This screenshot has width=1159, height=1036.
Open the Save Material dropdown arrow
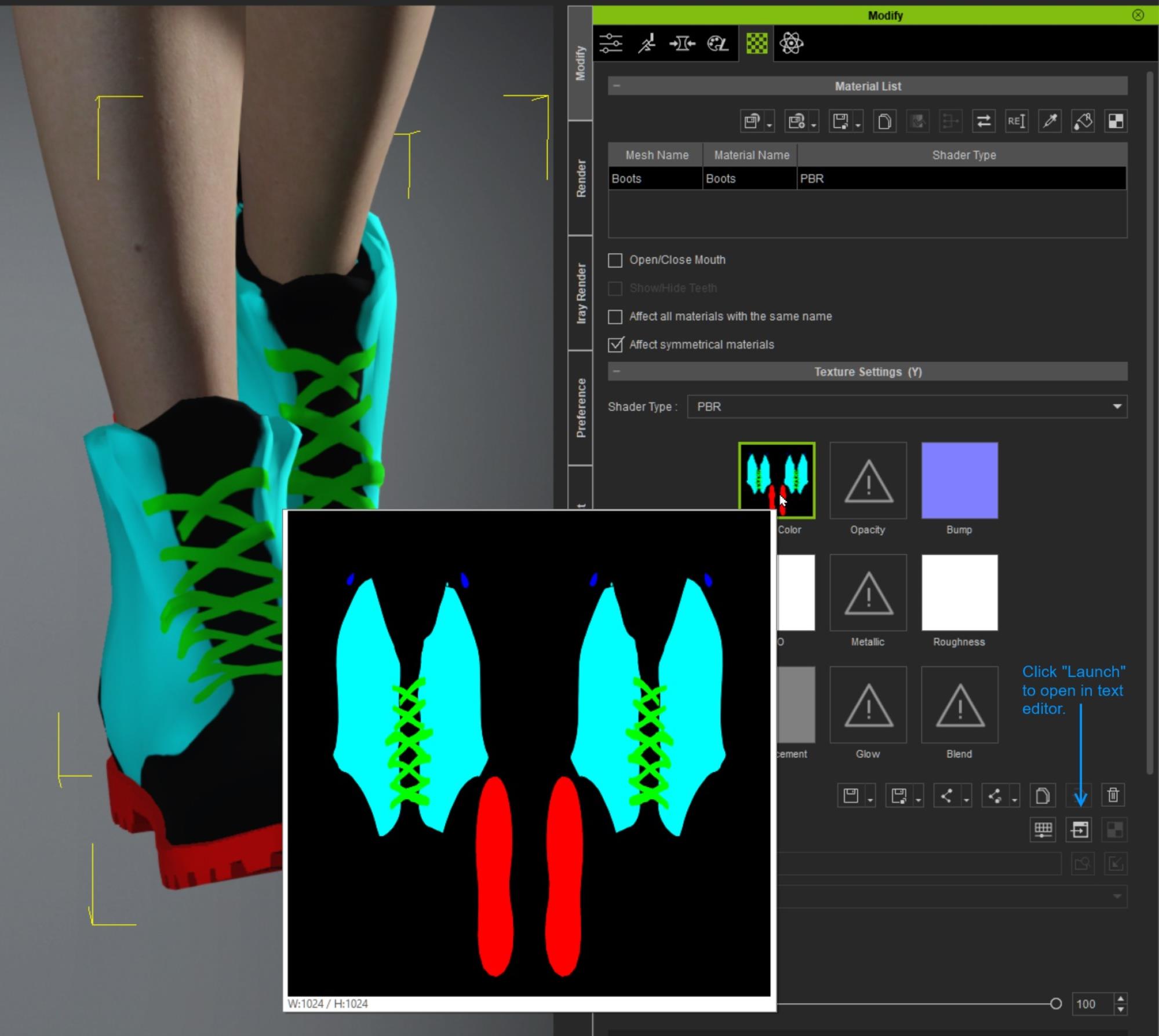[858, 125]
